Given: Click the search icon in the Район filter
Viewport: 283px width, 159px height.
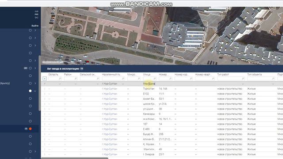Looking at the screenshot, I should (76, 79).
